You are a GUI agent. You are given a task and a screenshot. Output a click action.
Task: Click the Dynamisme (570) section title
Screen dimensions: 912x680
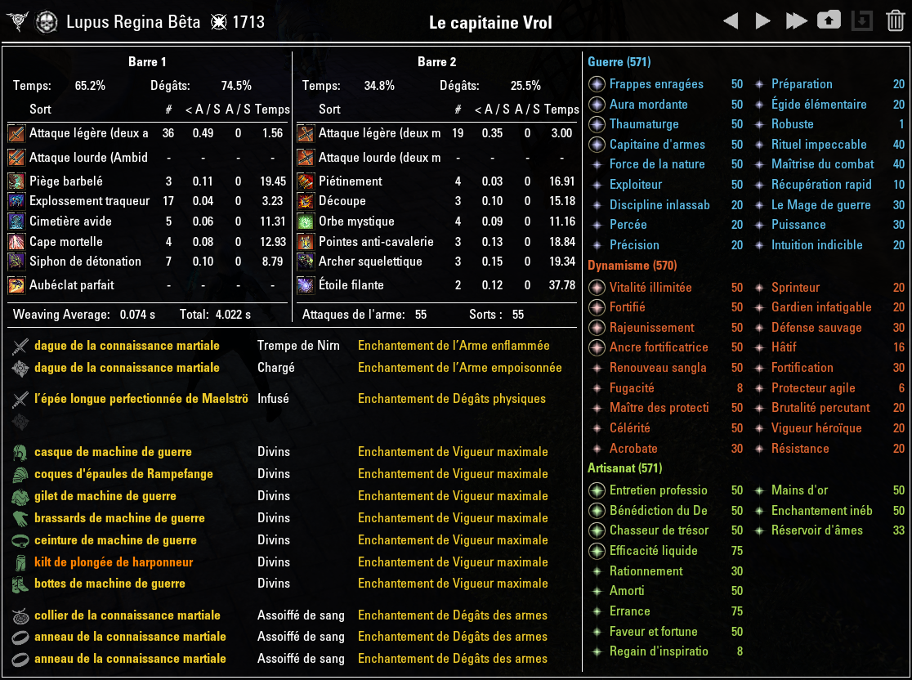(633, 266)
